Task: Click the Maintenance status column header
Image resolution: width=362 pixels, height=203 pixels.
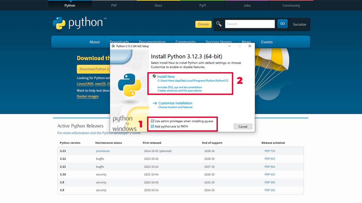Action: click(x=109, y=143)
